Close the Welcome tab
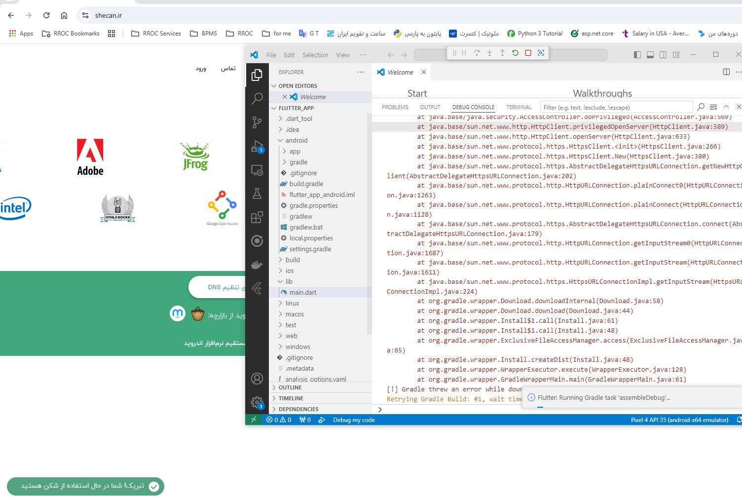742x500 pixels. (x=424, y=72)
